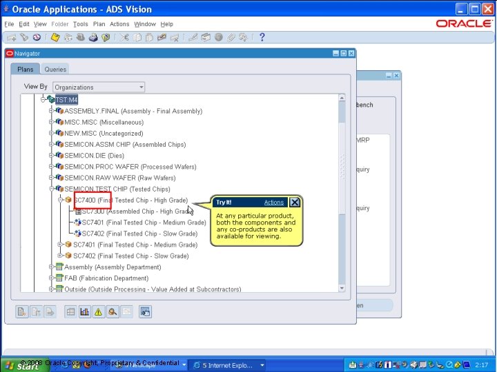497x372 pixels.
Task: Expand the FAB Fabrication Department node
Action: click(x=51, y=278)
